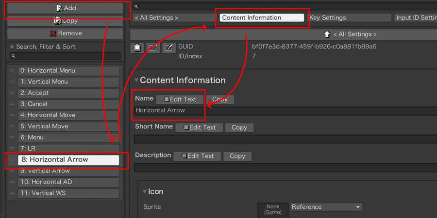This screenshot has height=218, width=437.
Task: Click the None (Sprite) object field
Action: (x=273, y=210)
